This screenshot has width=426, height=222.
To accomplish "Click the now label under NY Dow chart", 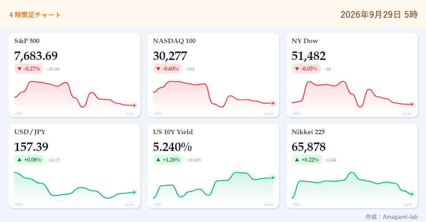I will coord(407,113).
